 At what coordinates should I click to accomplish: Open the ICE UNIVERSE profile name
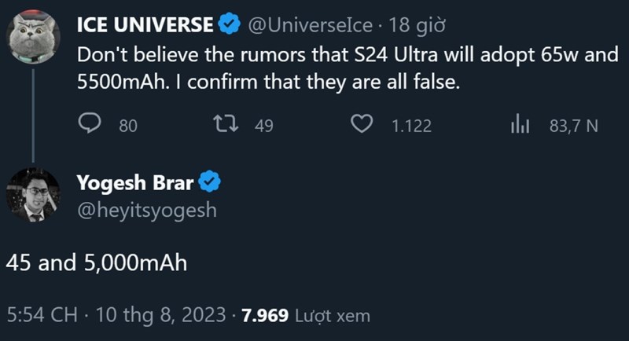pyautogui.click(x=145, y=25)
